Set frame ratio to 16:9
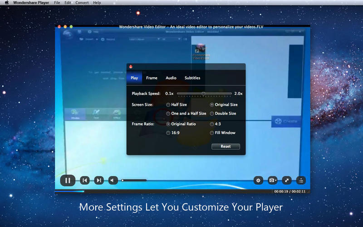This screenshot has height=227, width=363. (168, 133)
